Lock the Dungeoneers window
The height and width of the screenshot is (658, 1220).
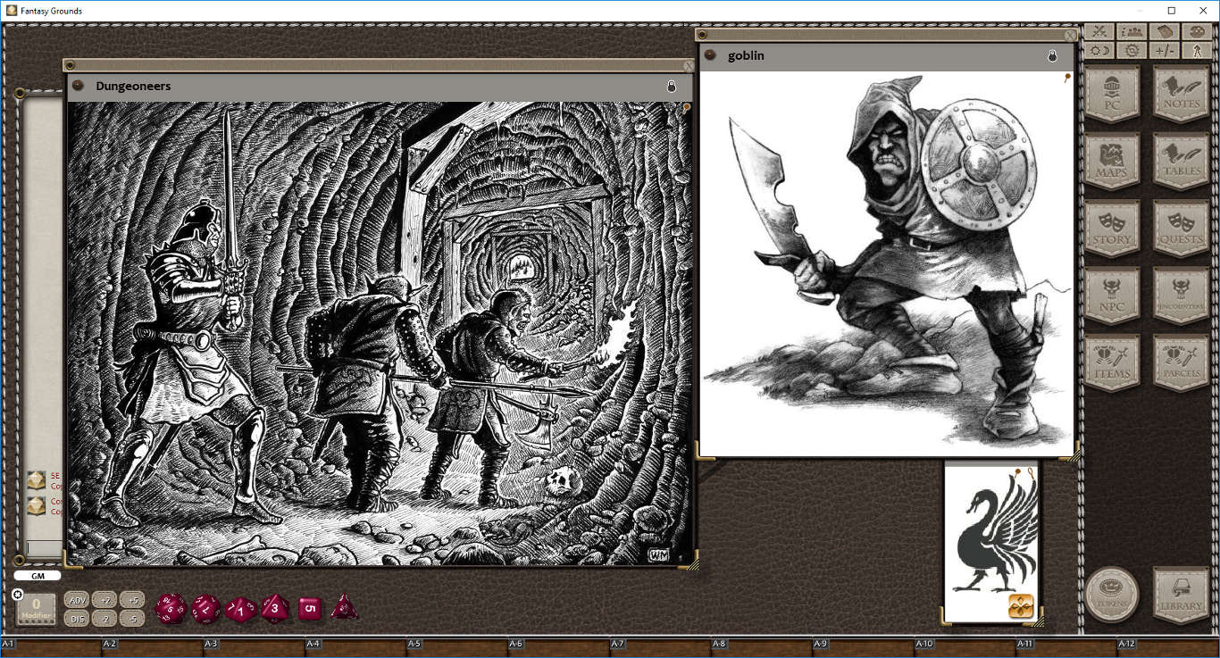pos(672,86)
